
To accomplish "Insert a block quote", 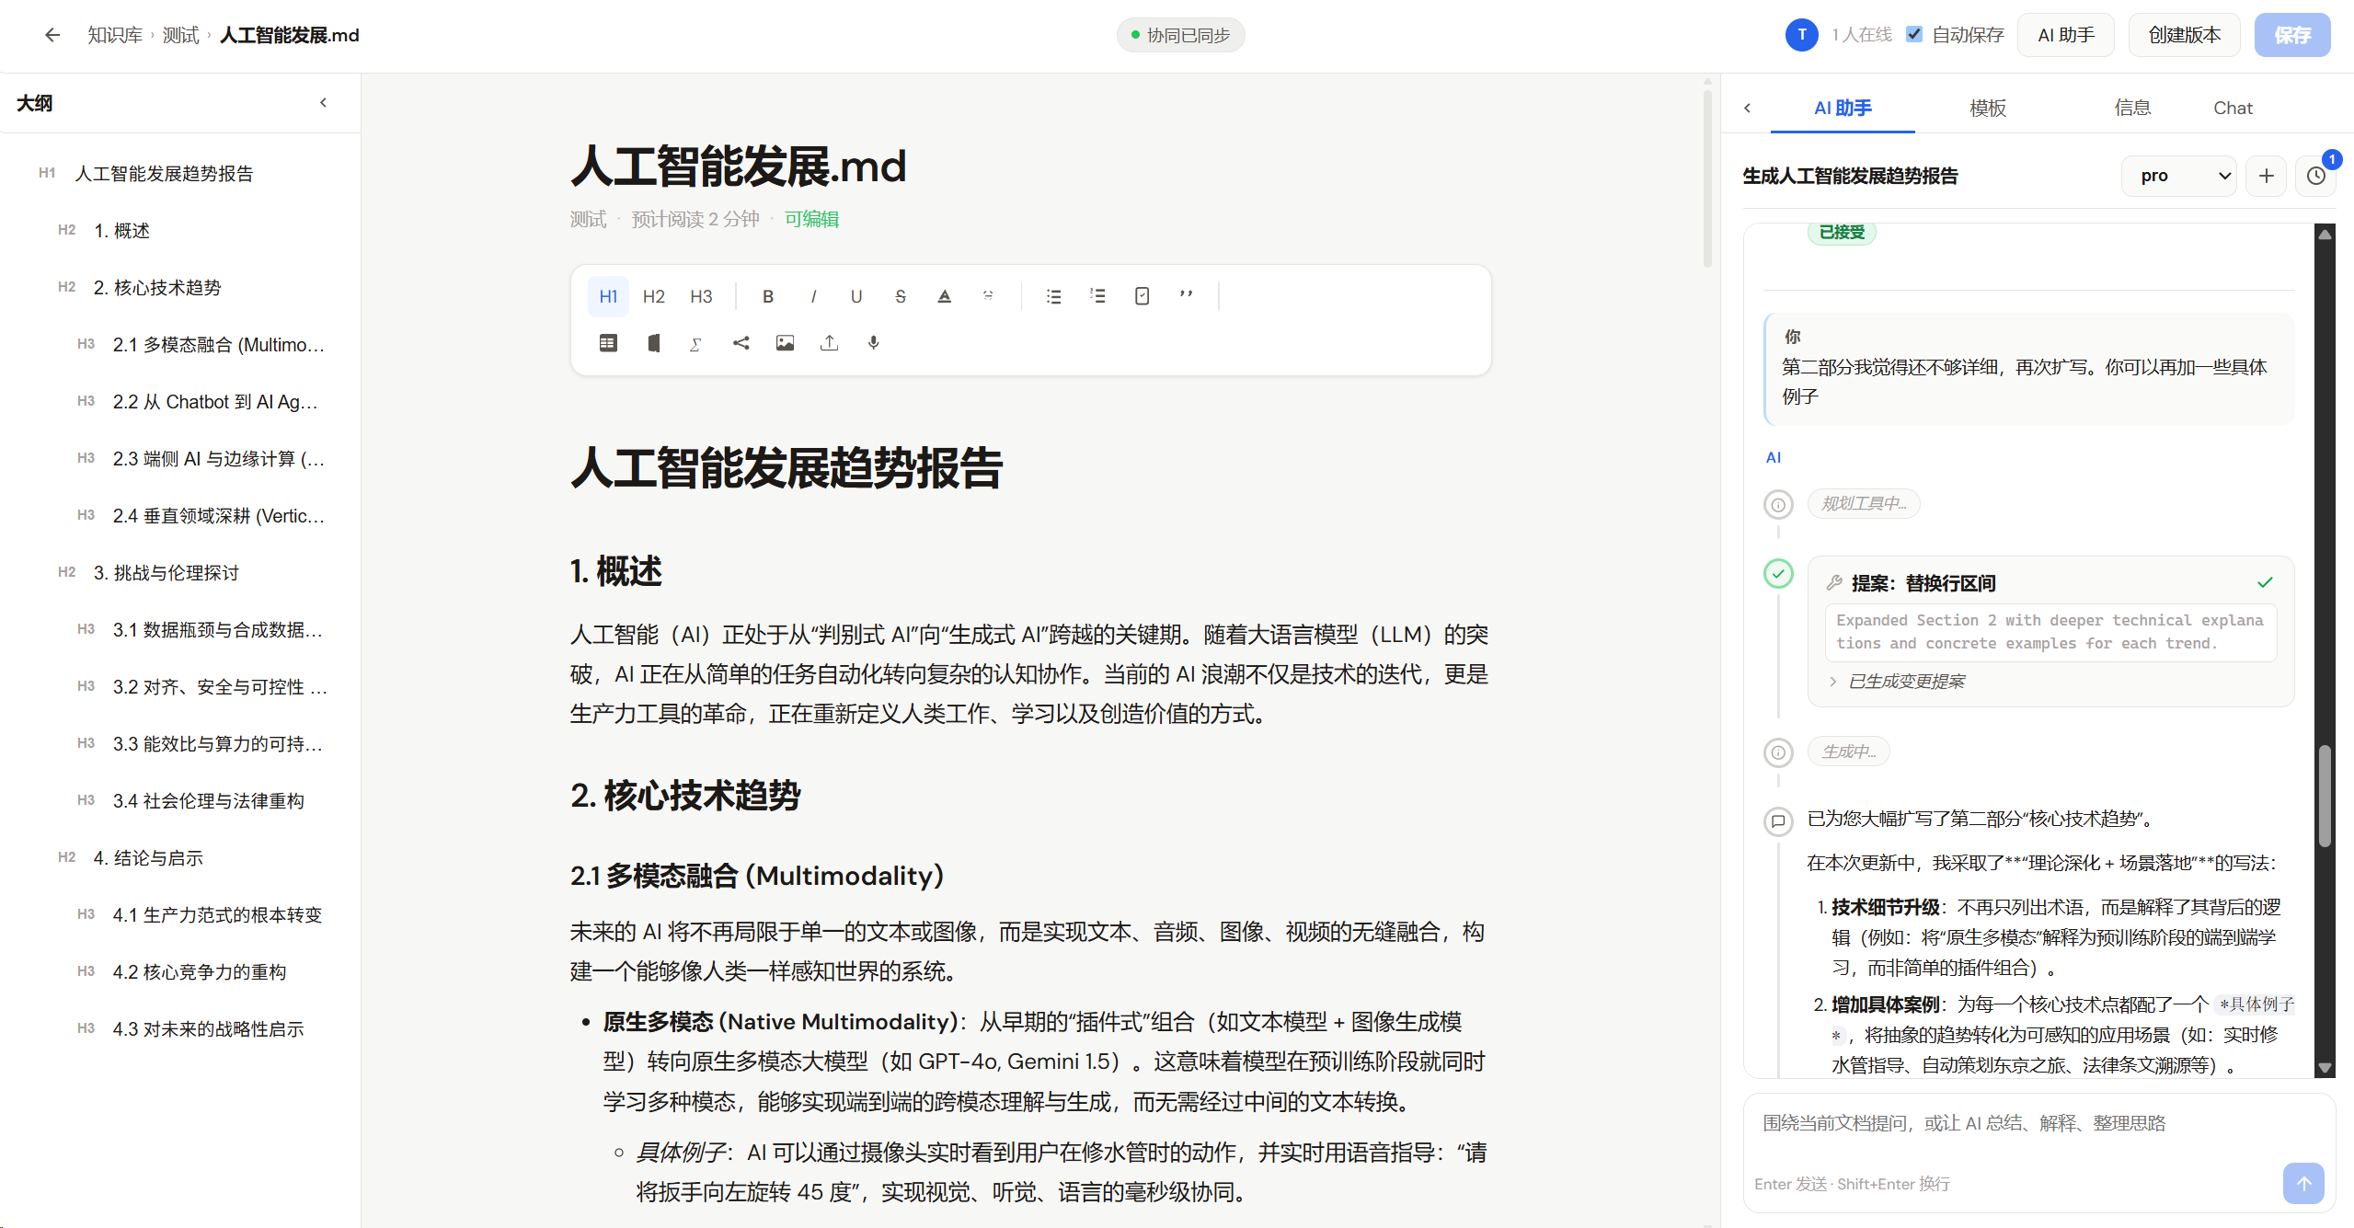I will [1186, 296].
